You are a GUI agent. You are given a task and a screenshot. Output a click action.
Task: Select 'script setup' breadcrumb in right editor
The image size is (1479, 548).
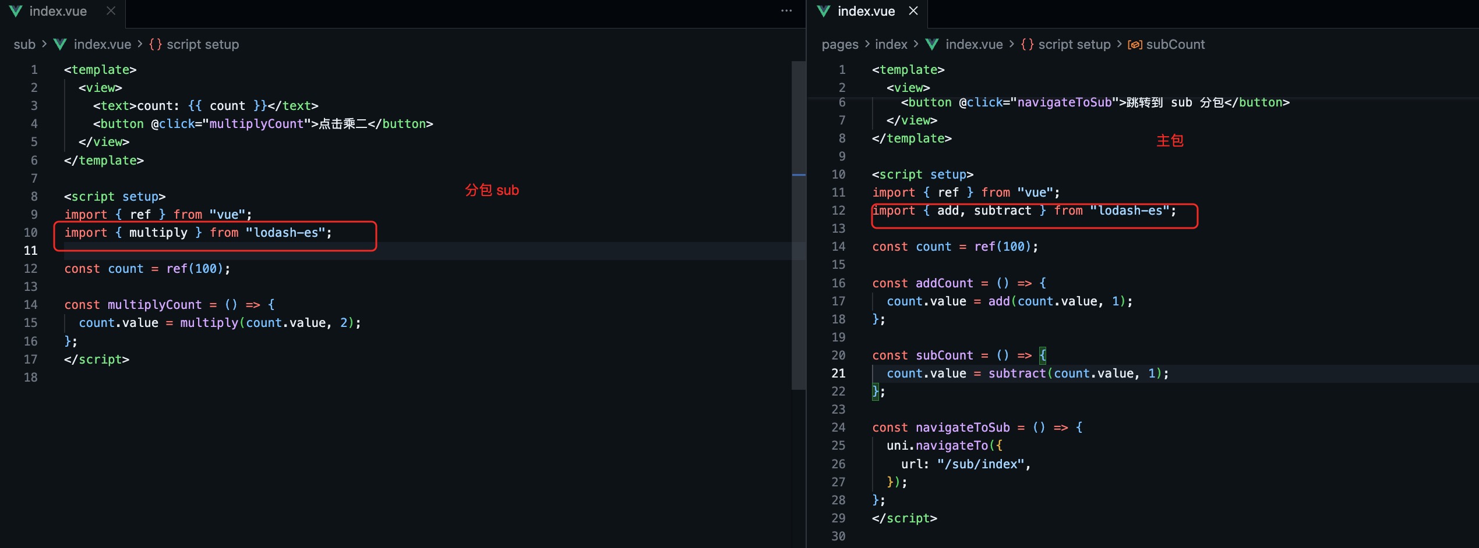(x=1074, y=44)
